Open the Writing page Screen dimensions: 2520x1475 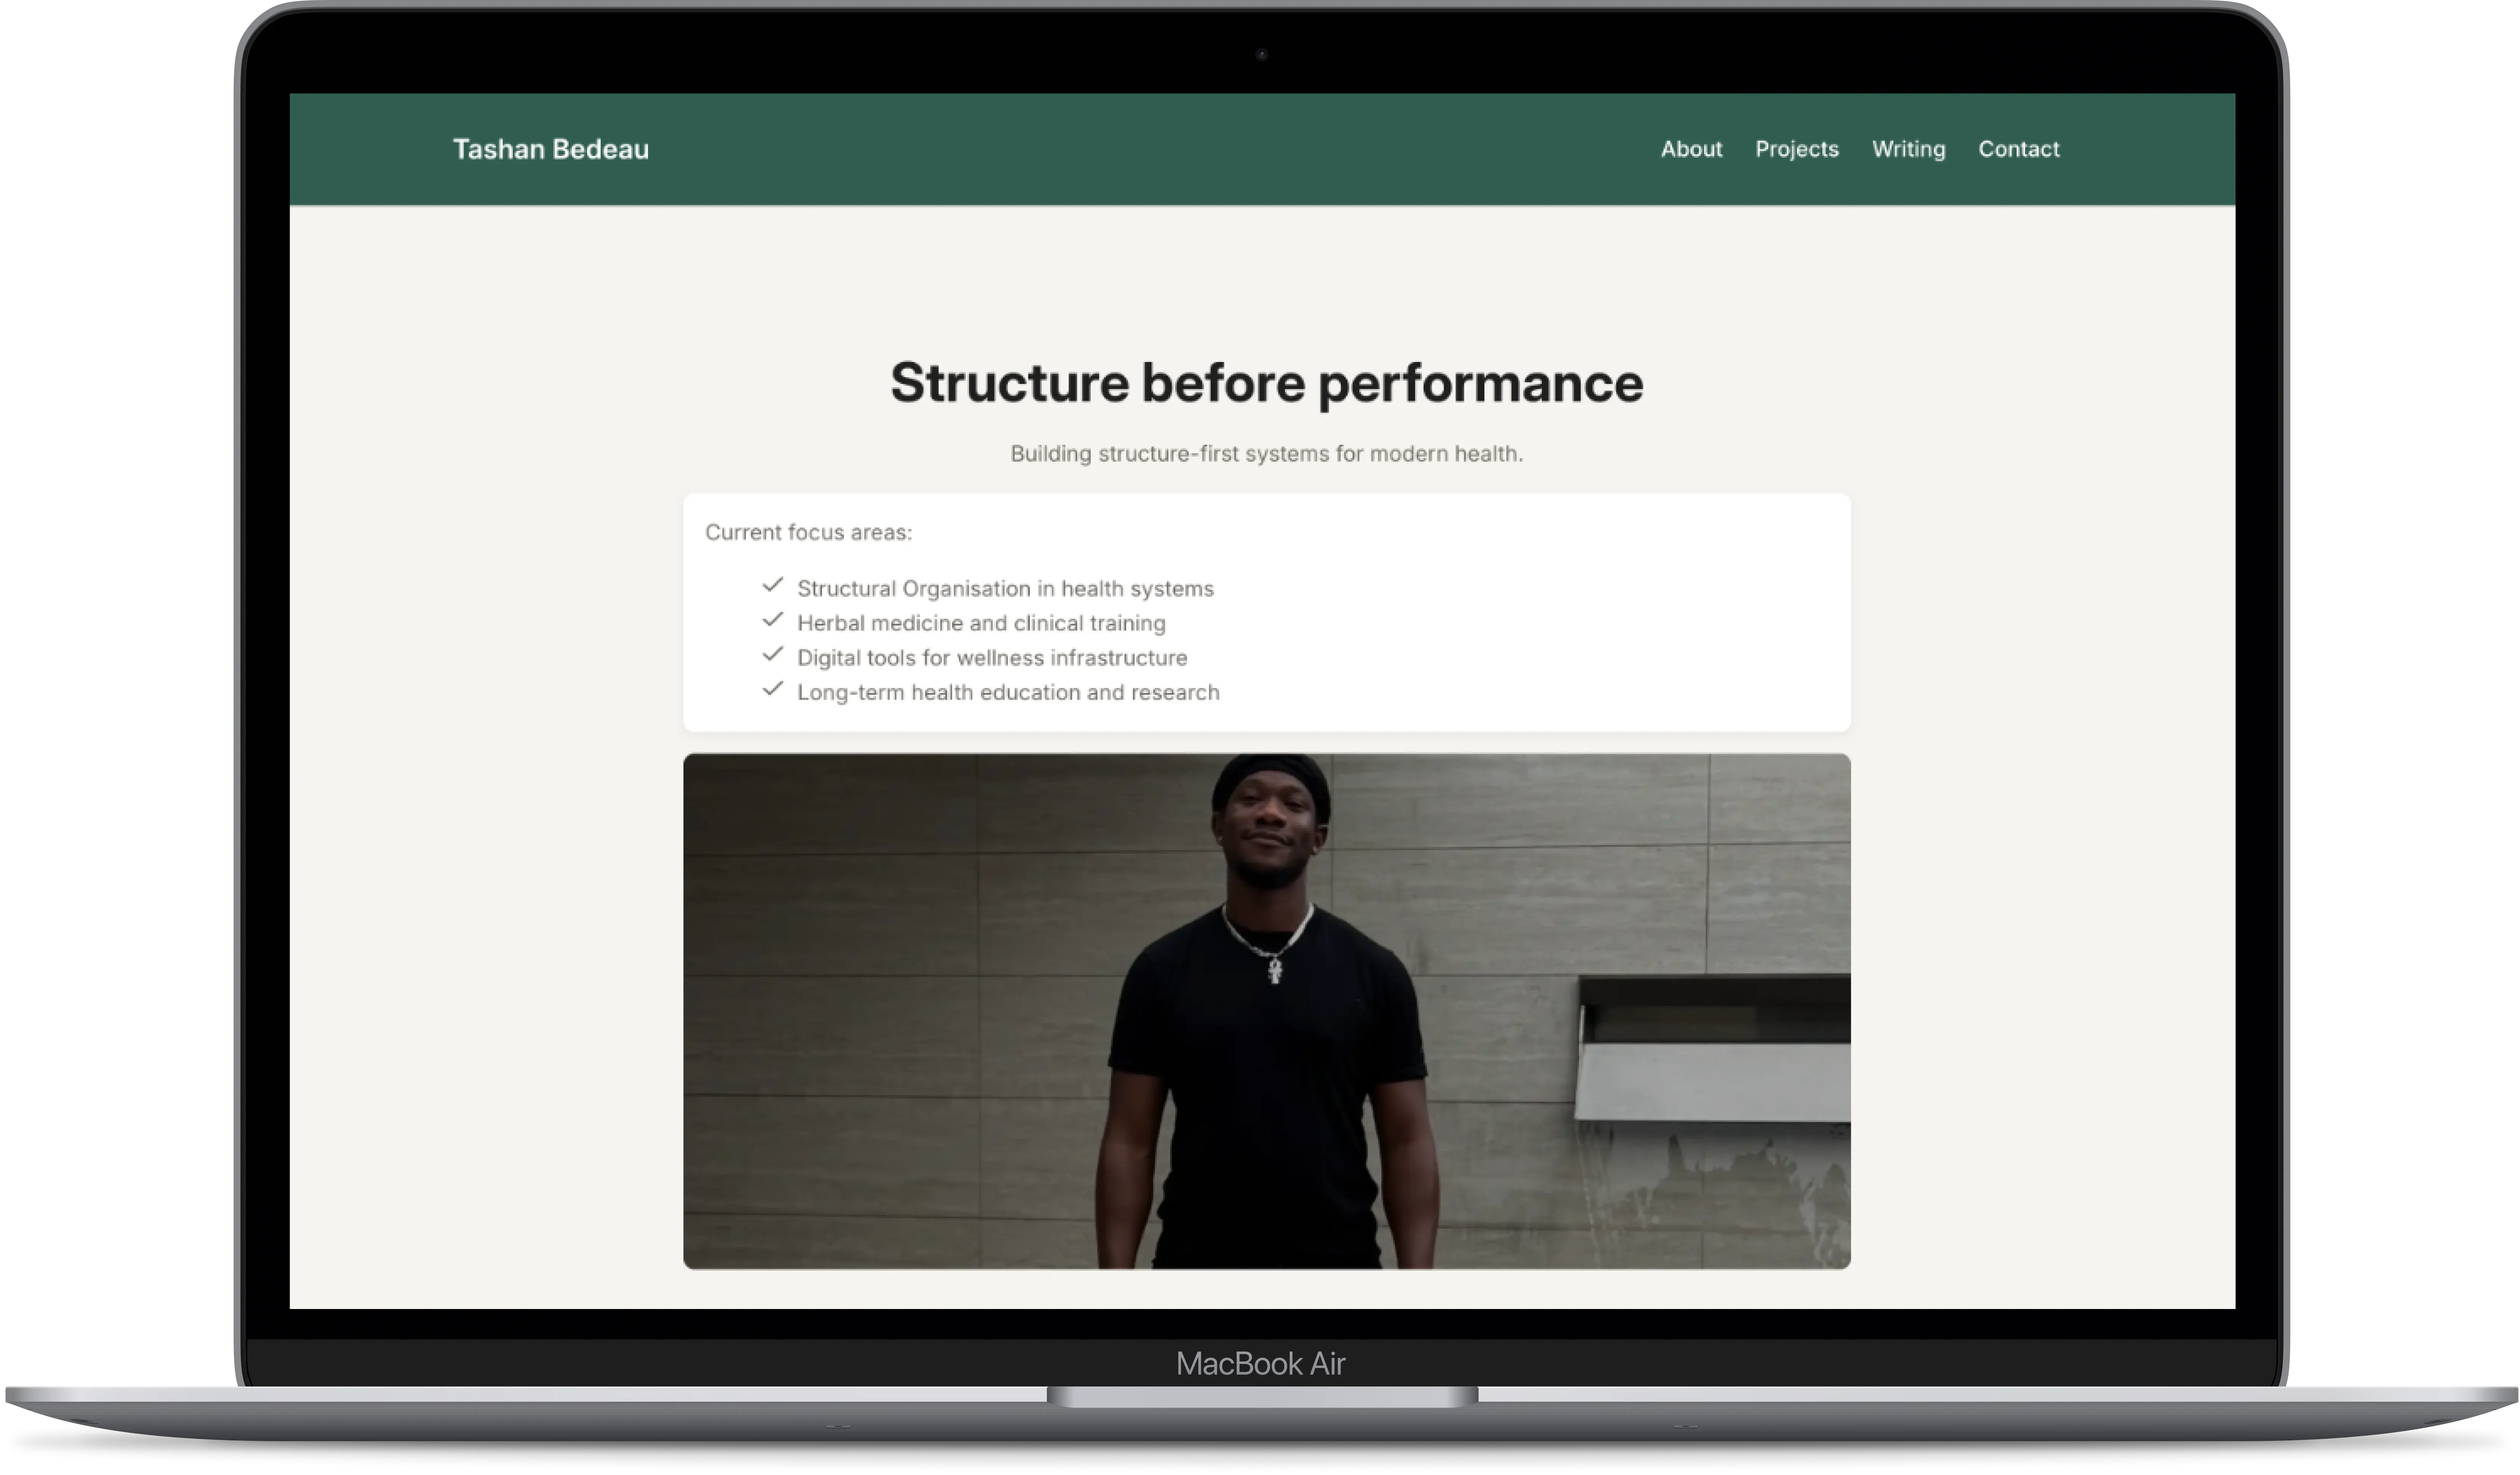coord(1908,149)
